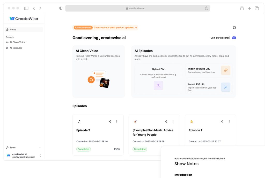The image size is (265, 178).
Task: Click the rocket emoji on Elon Musk episode
Action: tap(136, 121)
